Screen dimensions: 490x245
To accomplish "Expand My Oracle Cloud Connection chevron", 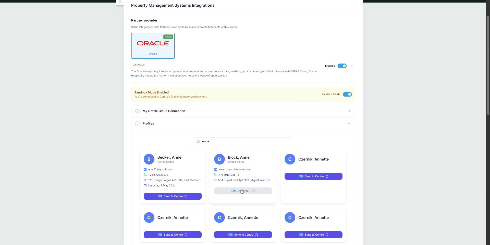I will point(349,111).
